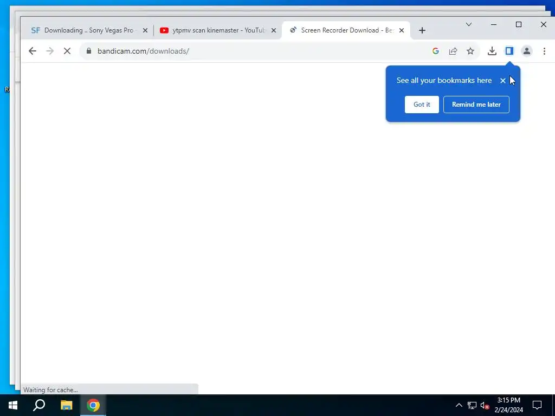Expand the tab search chevron
This screenshot has height=416, width=555.
tap(469, 24)
